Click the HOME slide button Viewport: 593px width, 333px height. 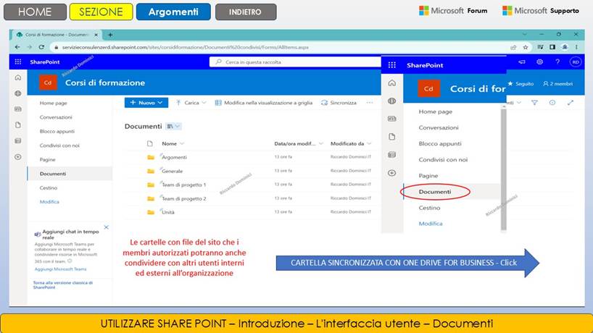pos(35,12)
